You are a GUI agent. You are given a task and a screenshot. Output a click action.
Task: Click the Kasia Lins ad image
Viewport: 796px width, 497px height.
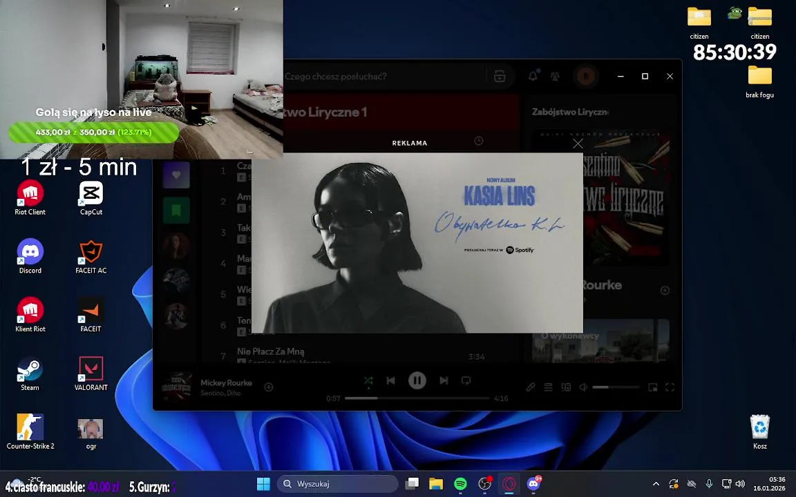(x=417, y=243)
